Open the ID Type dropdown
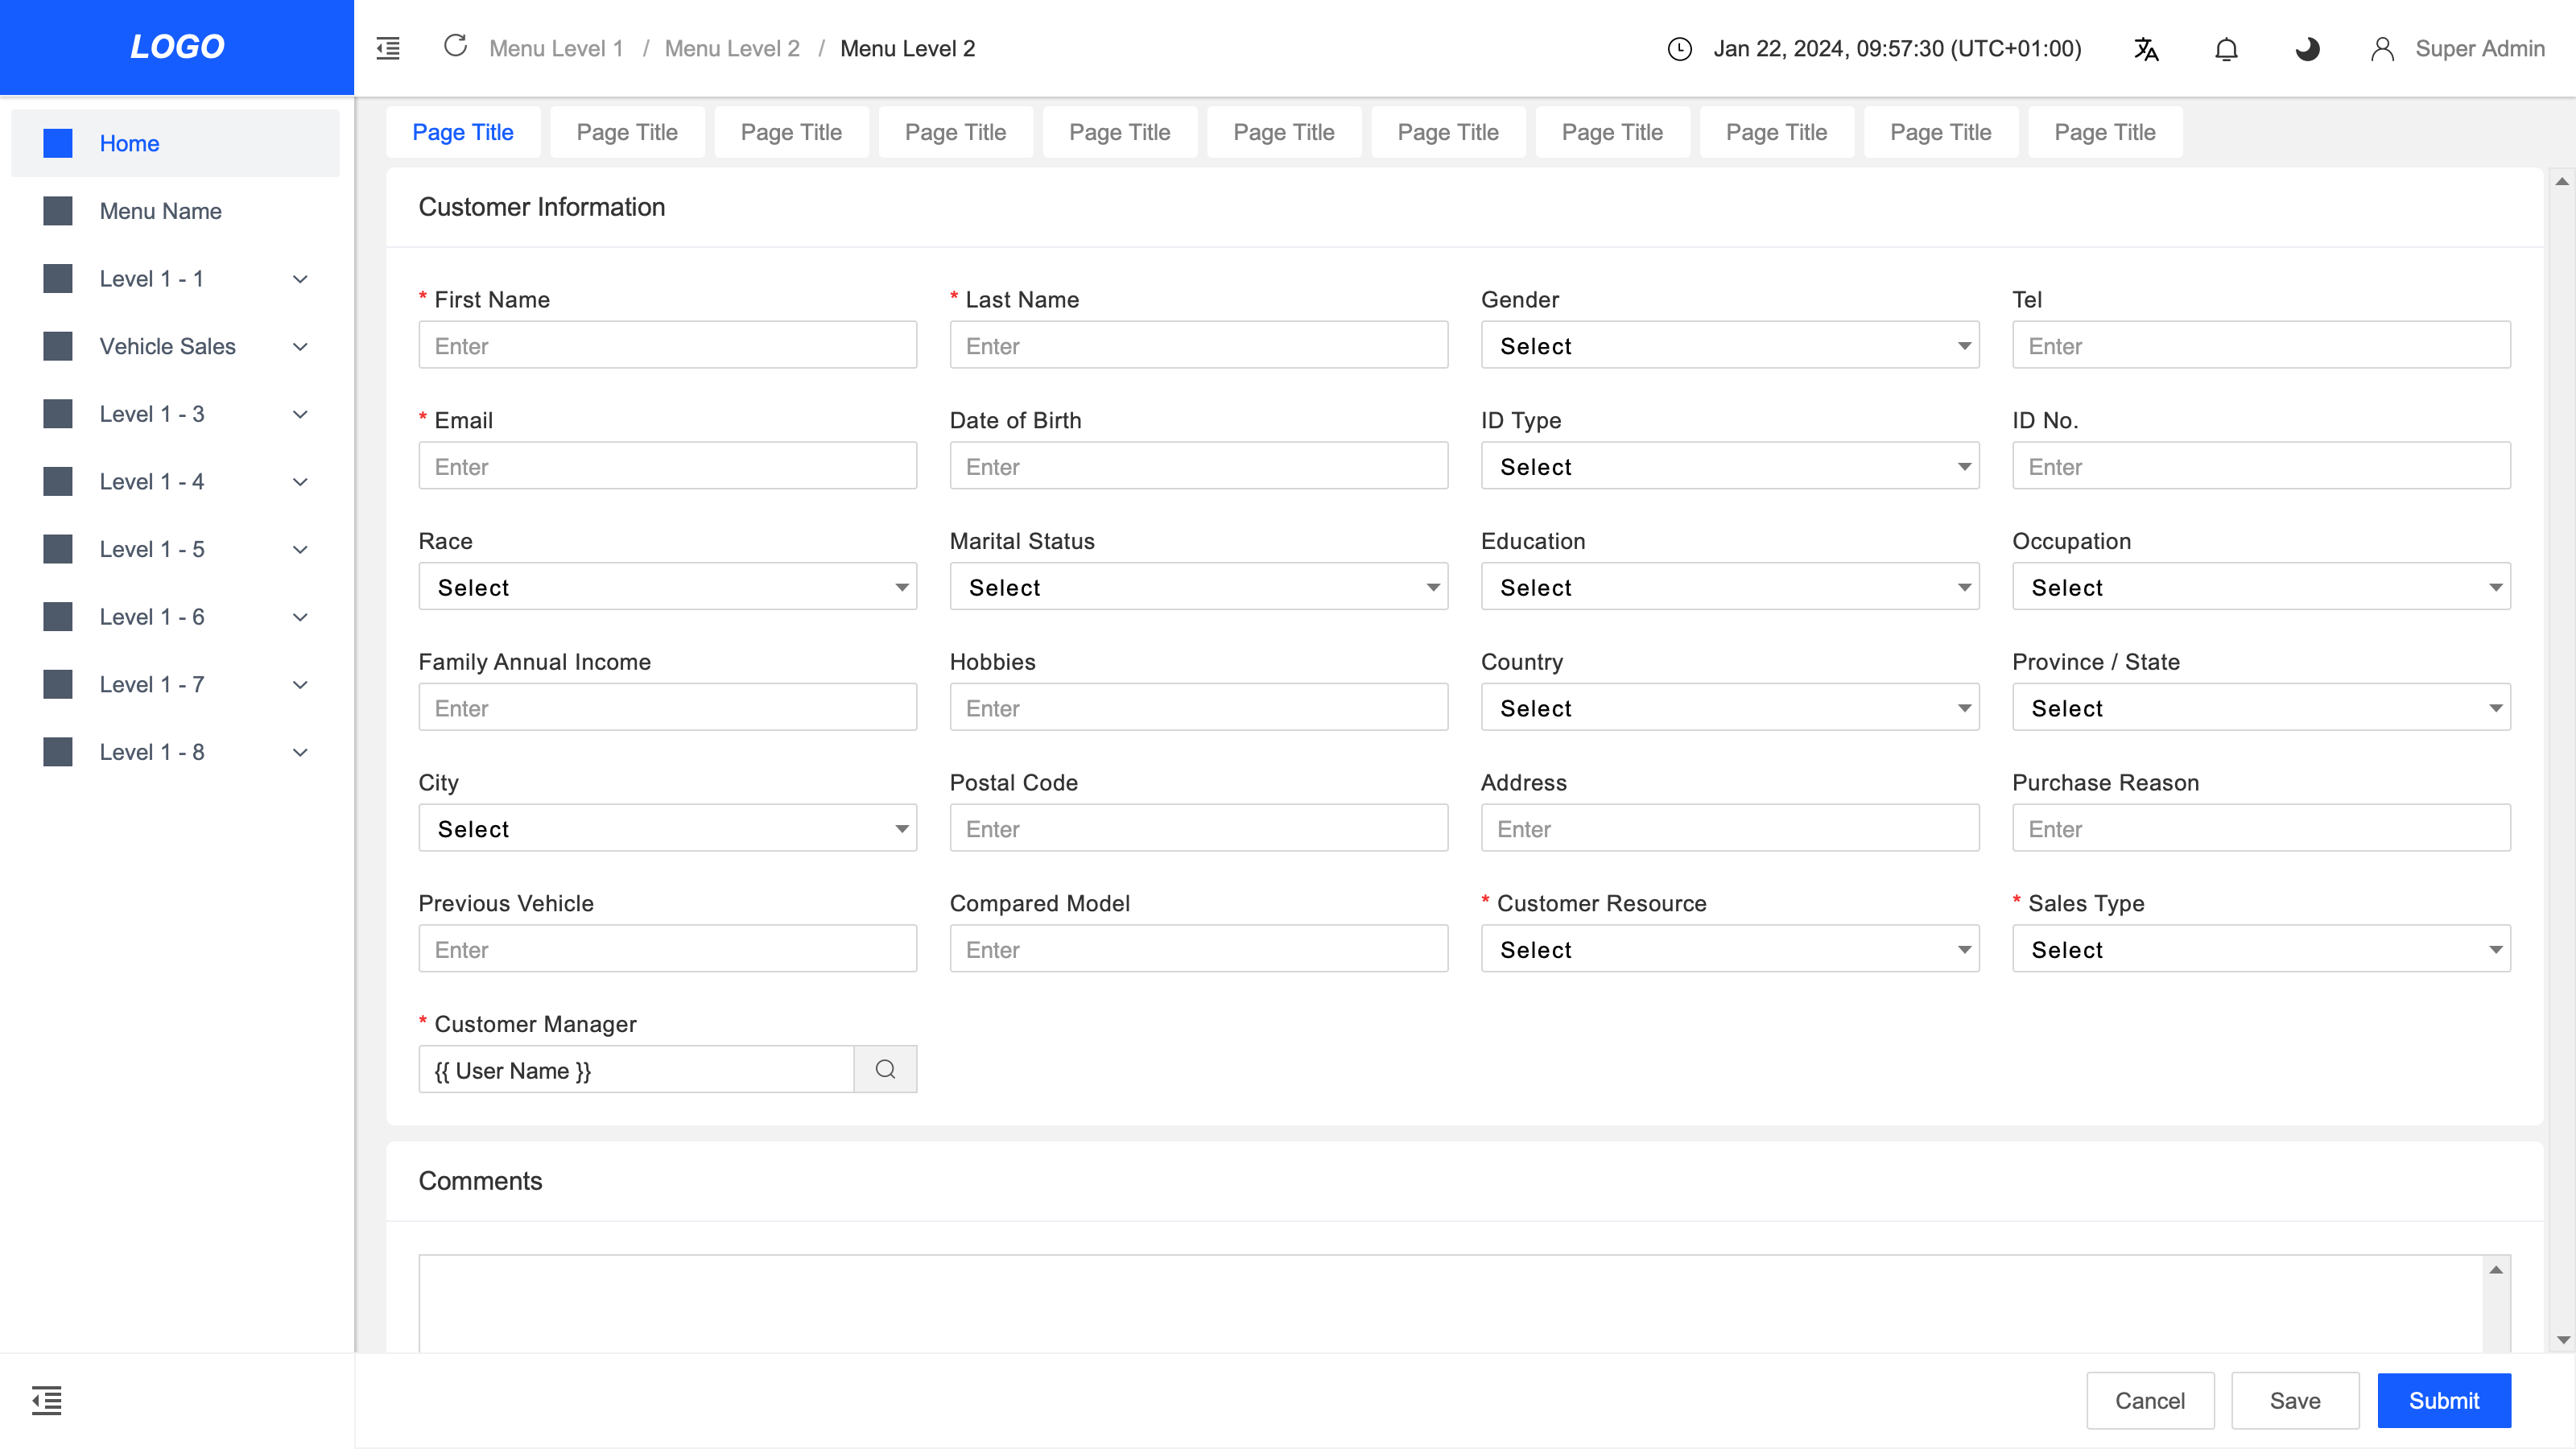Image resolution: width=2576 pixels, height=1449 pixels. [x=1730, y=466]
